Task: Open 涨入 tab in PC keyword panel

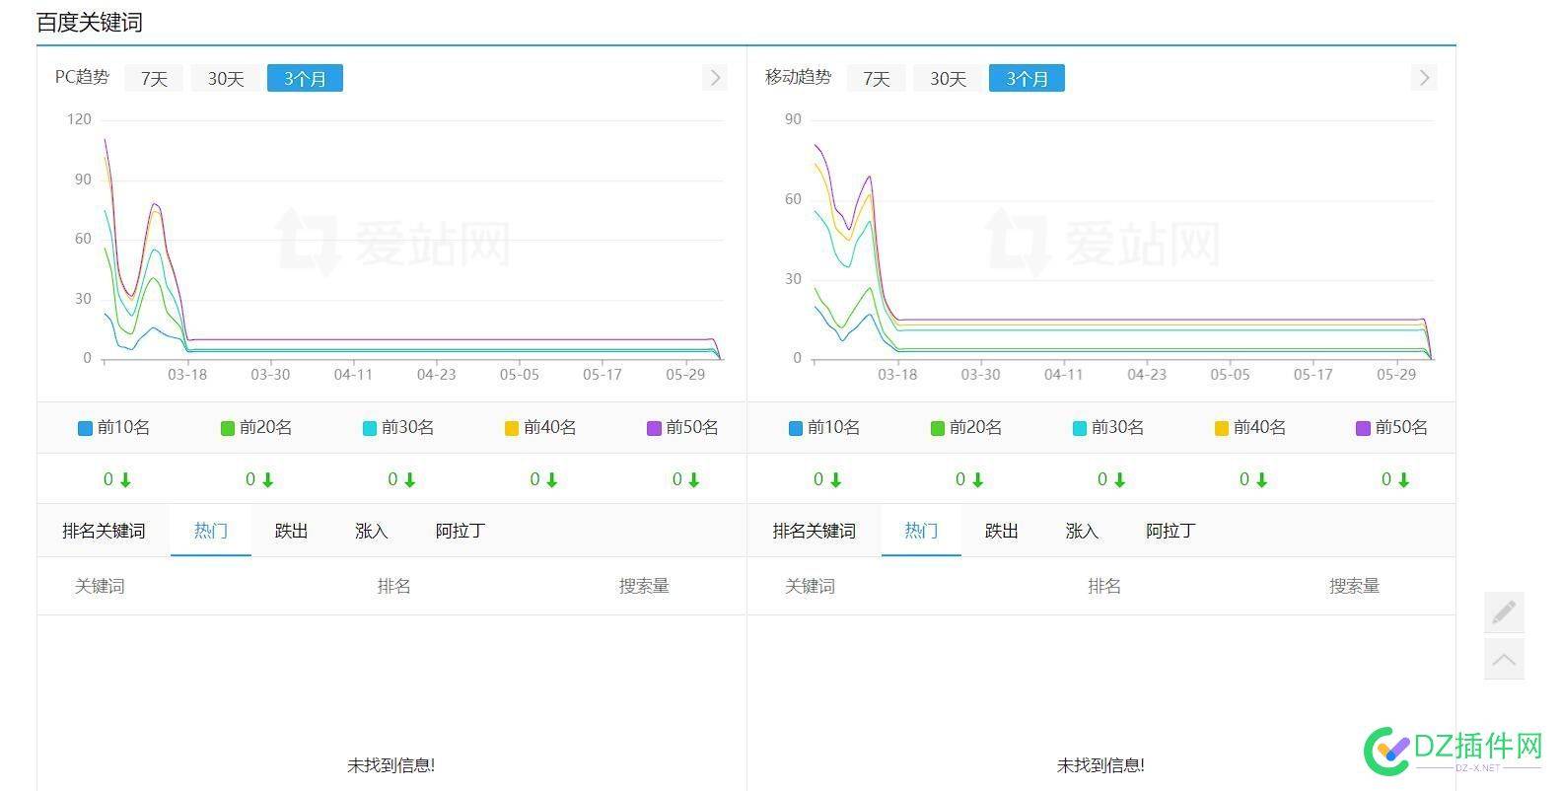Action: pyautogui.click(x=372, y=531)
